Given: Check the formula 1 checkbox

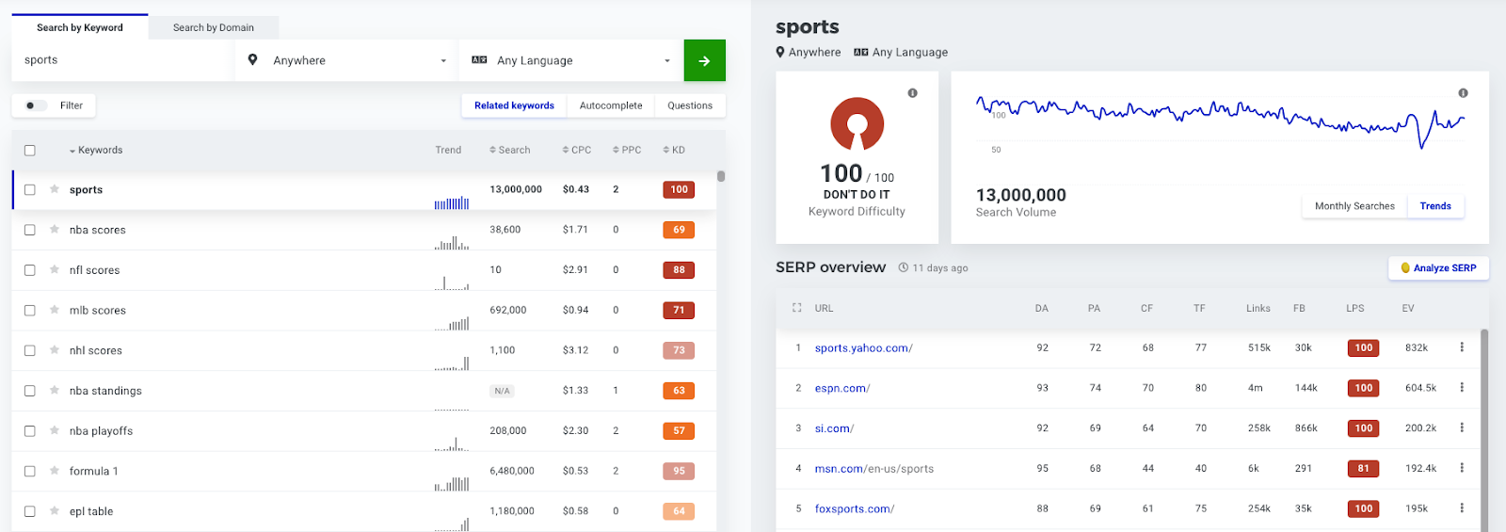Looking at the screenshot, I should tap(30, 471).
